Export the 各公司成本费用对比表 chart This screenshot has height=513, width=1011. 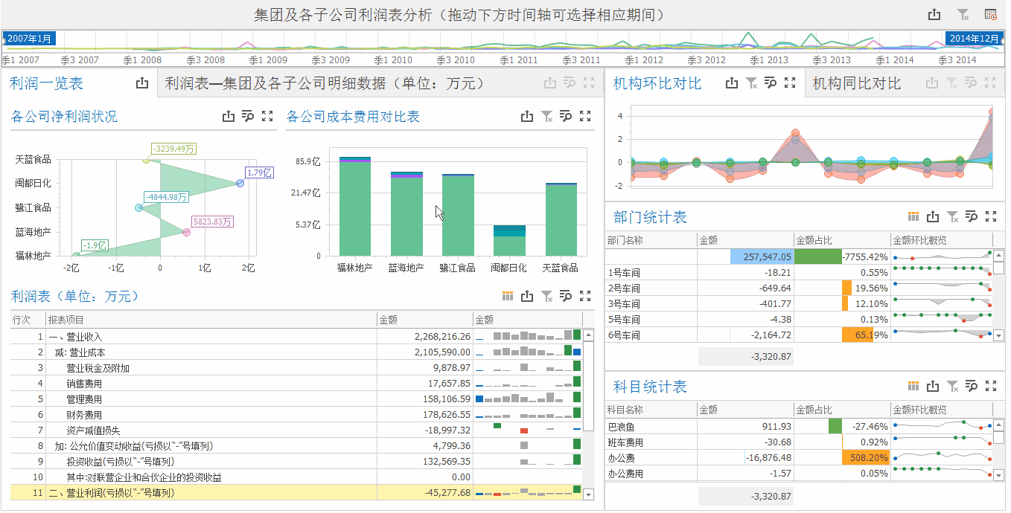[x=527, y=116]
